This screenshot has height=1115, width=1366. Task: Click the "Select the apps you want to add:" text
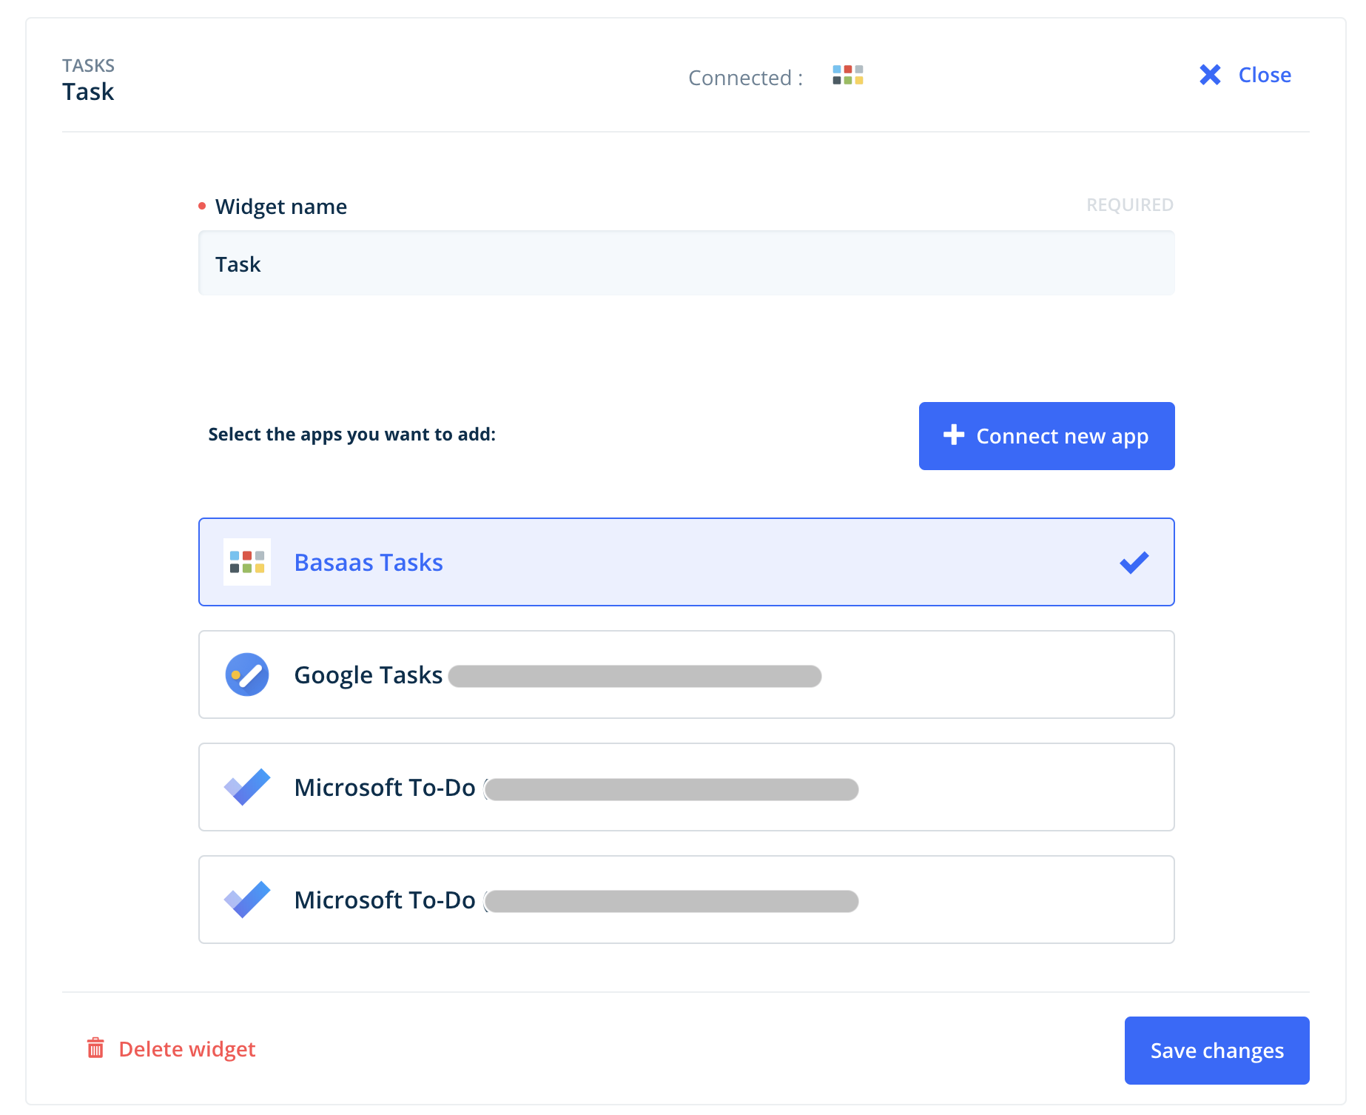pos(352,435)
